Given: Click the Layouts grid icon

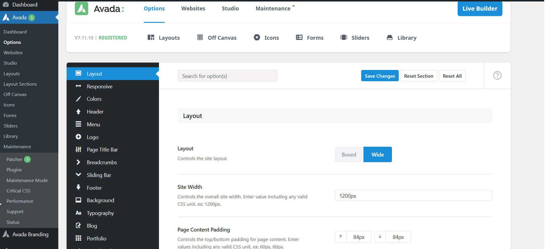Looking at the screenshot, I should [x=151, y=37].
